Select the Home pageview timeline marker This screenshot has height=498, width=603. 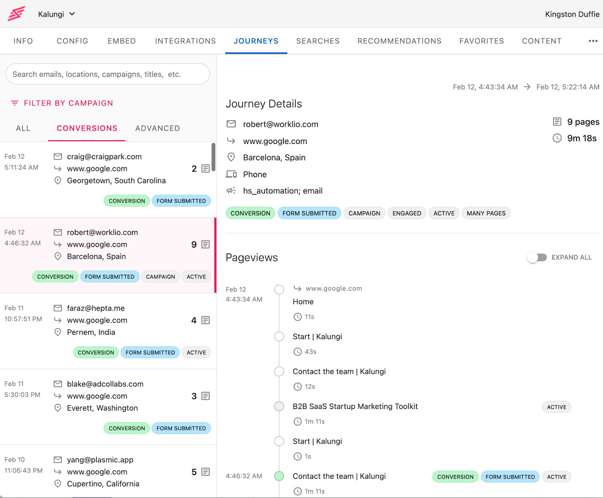point(279,290)
